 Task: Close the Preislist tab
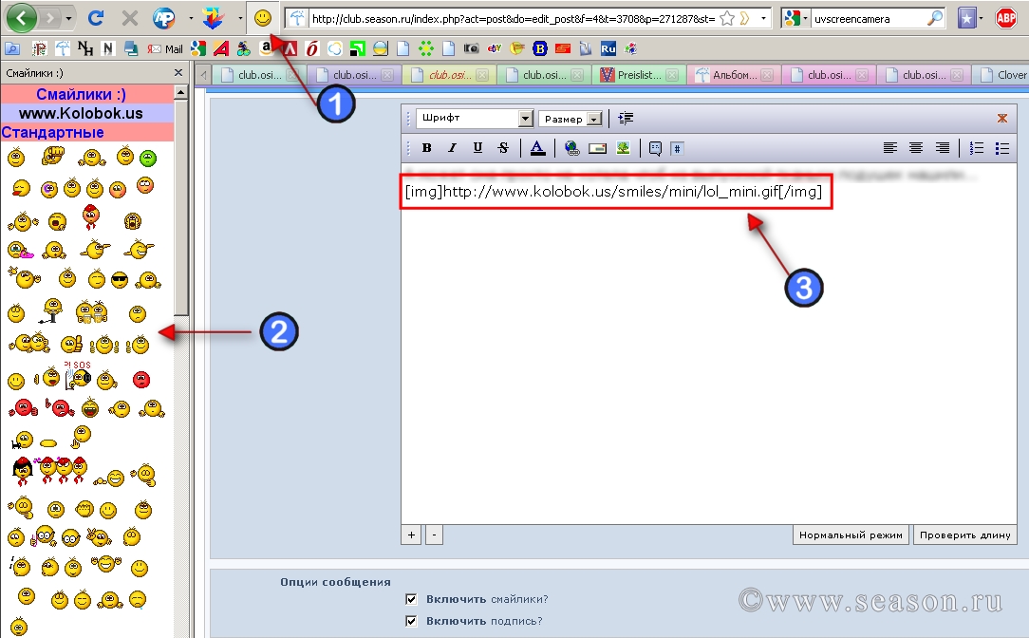(x=672, y=75)
